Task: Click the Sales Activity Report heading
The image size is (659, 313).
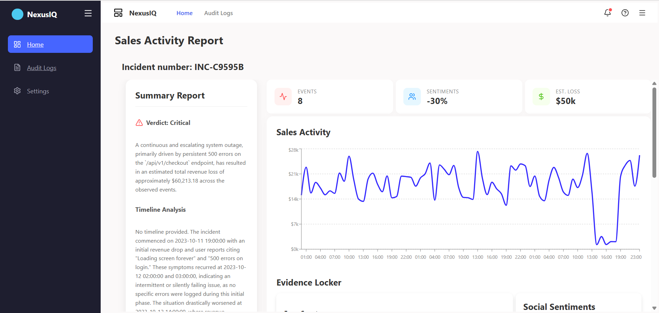Action: pos(169,40)
